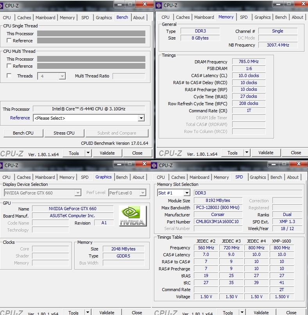Screen dimensions: 308x315
Task: Click the Stress CPU button
Action: [x=64, y=133]
